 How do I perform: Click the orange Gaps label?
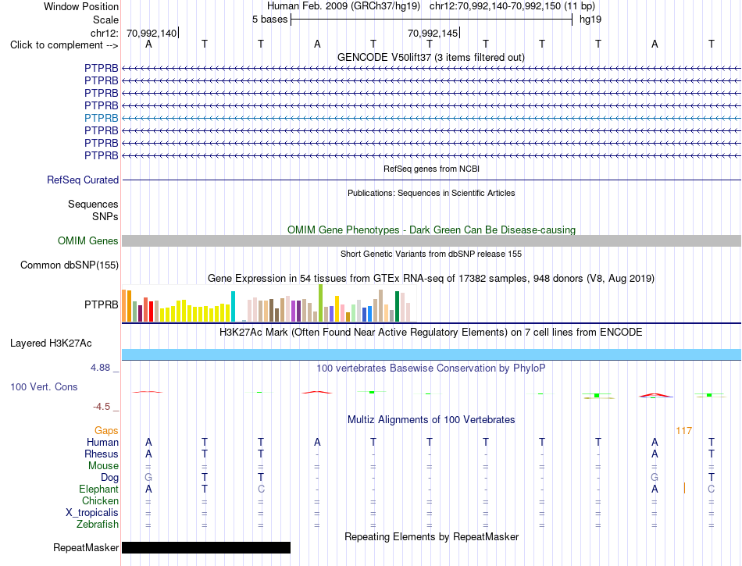pyautogui.click(x=106, y=430)
